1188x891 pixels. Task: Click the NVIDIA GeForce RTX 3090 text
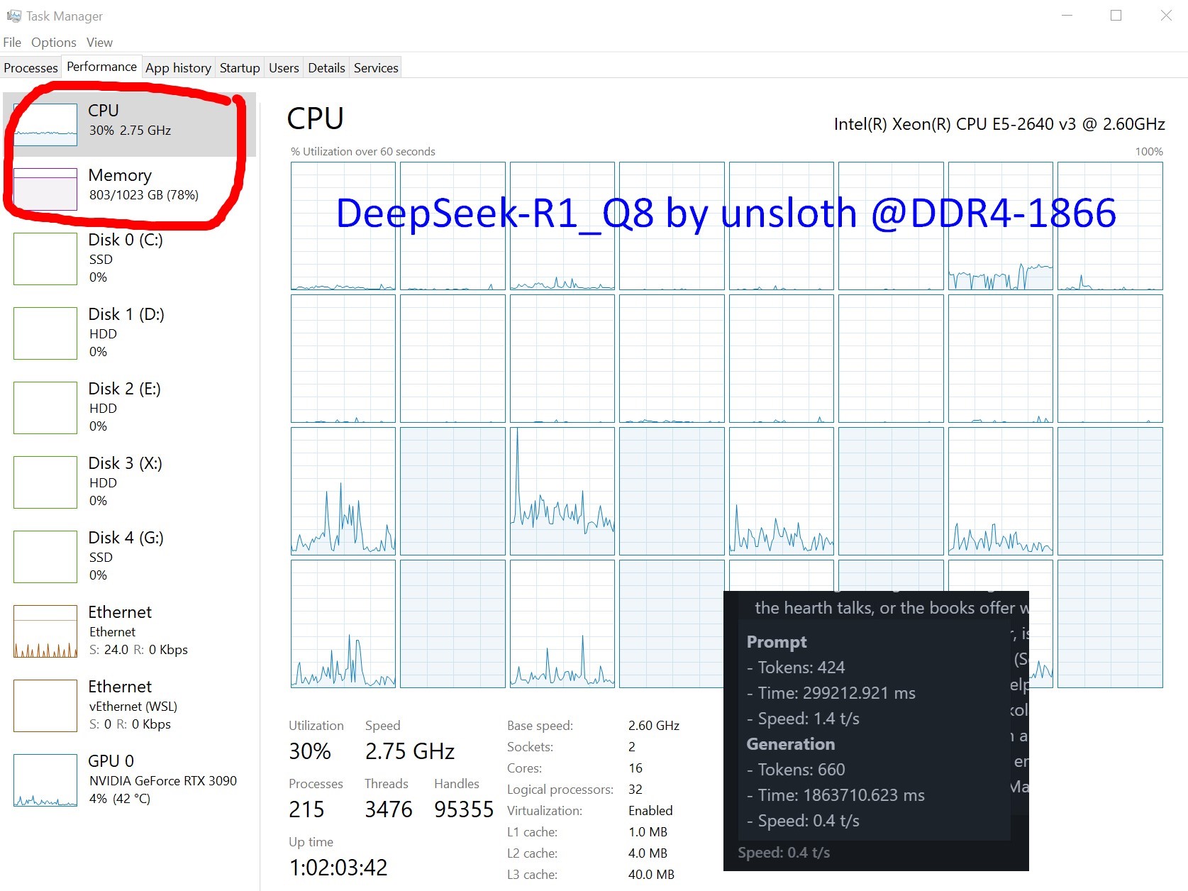163,781
